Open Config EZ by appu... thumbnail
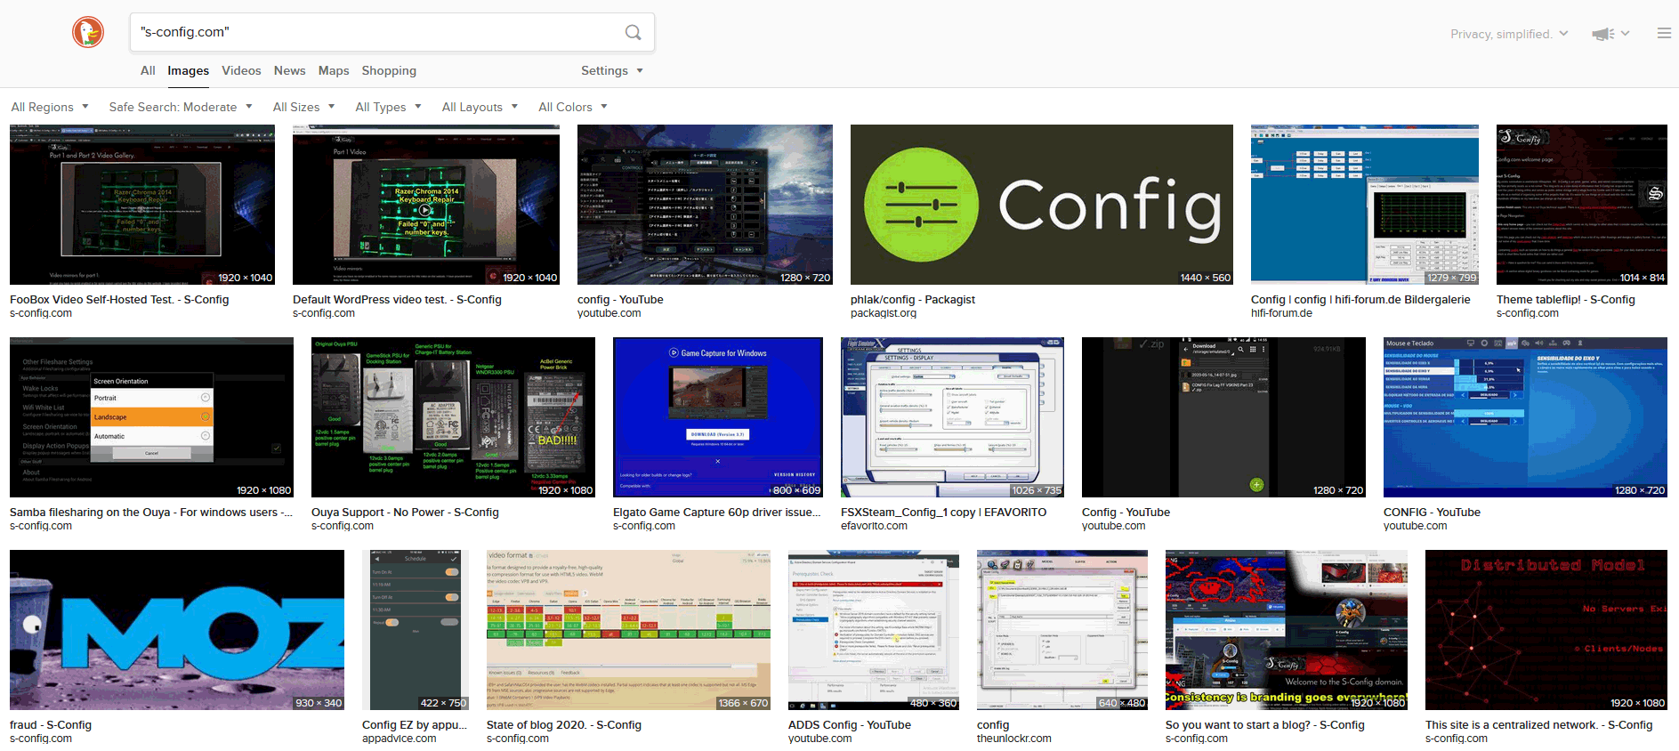The image size is (1679, 751). pyautogui.click(x=416, y=630)
